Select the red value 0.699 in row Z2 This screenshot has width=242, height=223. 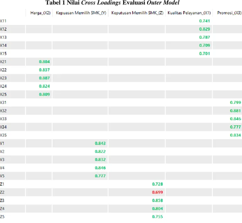(x=158, y=193)
